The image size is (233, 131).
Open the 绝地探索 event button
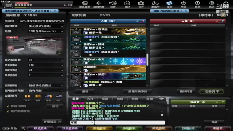129,128
